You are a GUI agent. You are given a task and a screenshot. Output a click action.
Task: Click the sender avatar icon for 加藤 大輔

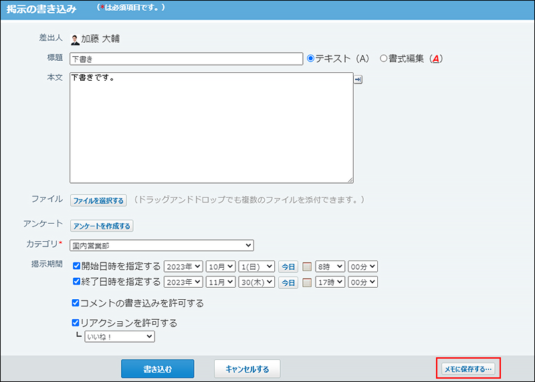click(75, 39)
